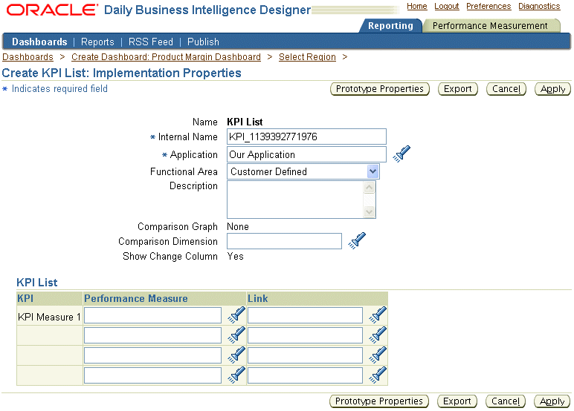Click the Home link
Screen dimensions: 574x411
[x=417, y=6]
